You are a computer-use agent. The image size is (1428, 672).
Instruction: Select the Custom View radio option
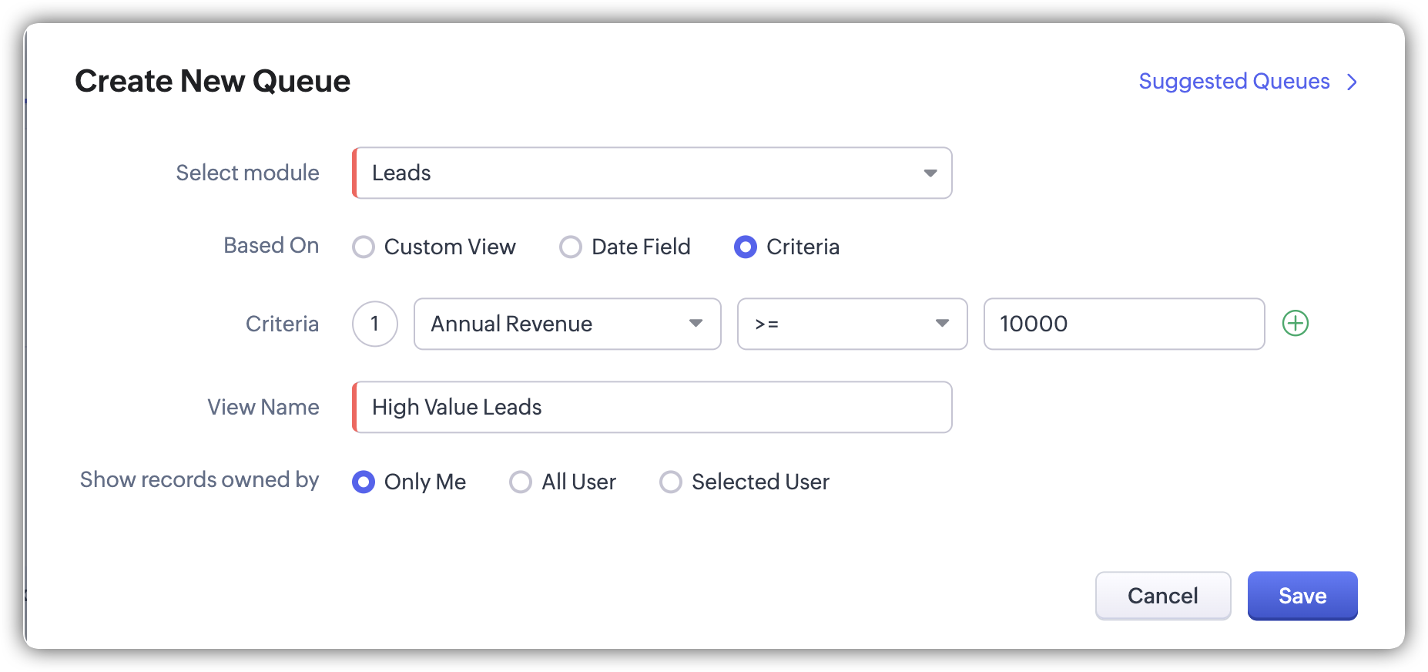[x=364, y=247]
